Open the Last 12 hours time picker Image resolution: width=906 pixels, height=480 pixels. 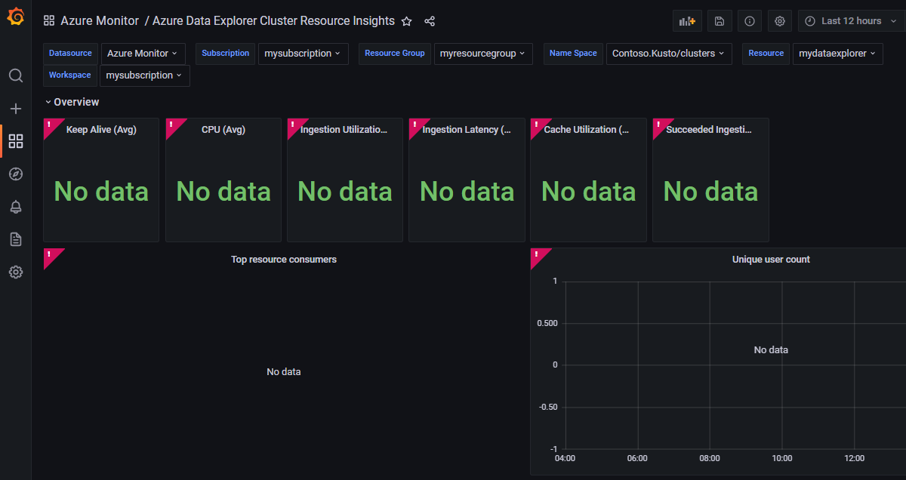tap(849, 20)
